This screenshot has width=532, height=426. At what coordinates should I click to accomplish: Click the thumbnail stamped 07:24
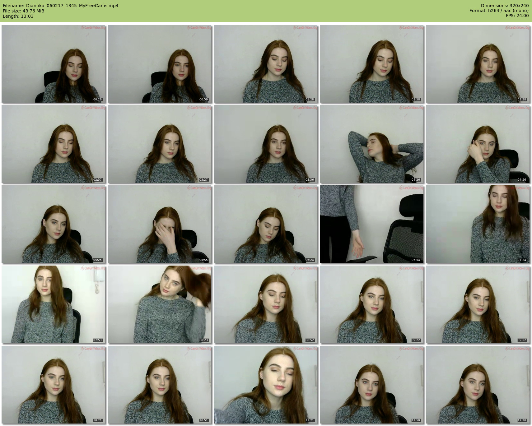[478, 224]
